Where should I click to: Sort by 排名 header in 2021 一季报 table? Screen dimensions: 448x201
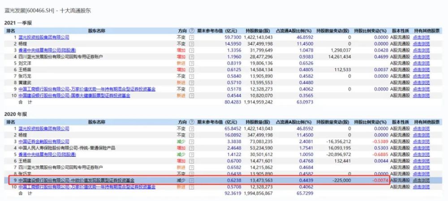11,31
